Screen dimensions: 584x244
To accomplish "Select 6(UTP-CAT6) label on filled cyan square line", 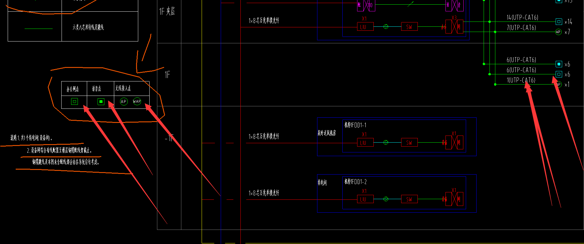I will click(522, 60).
